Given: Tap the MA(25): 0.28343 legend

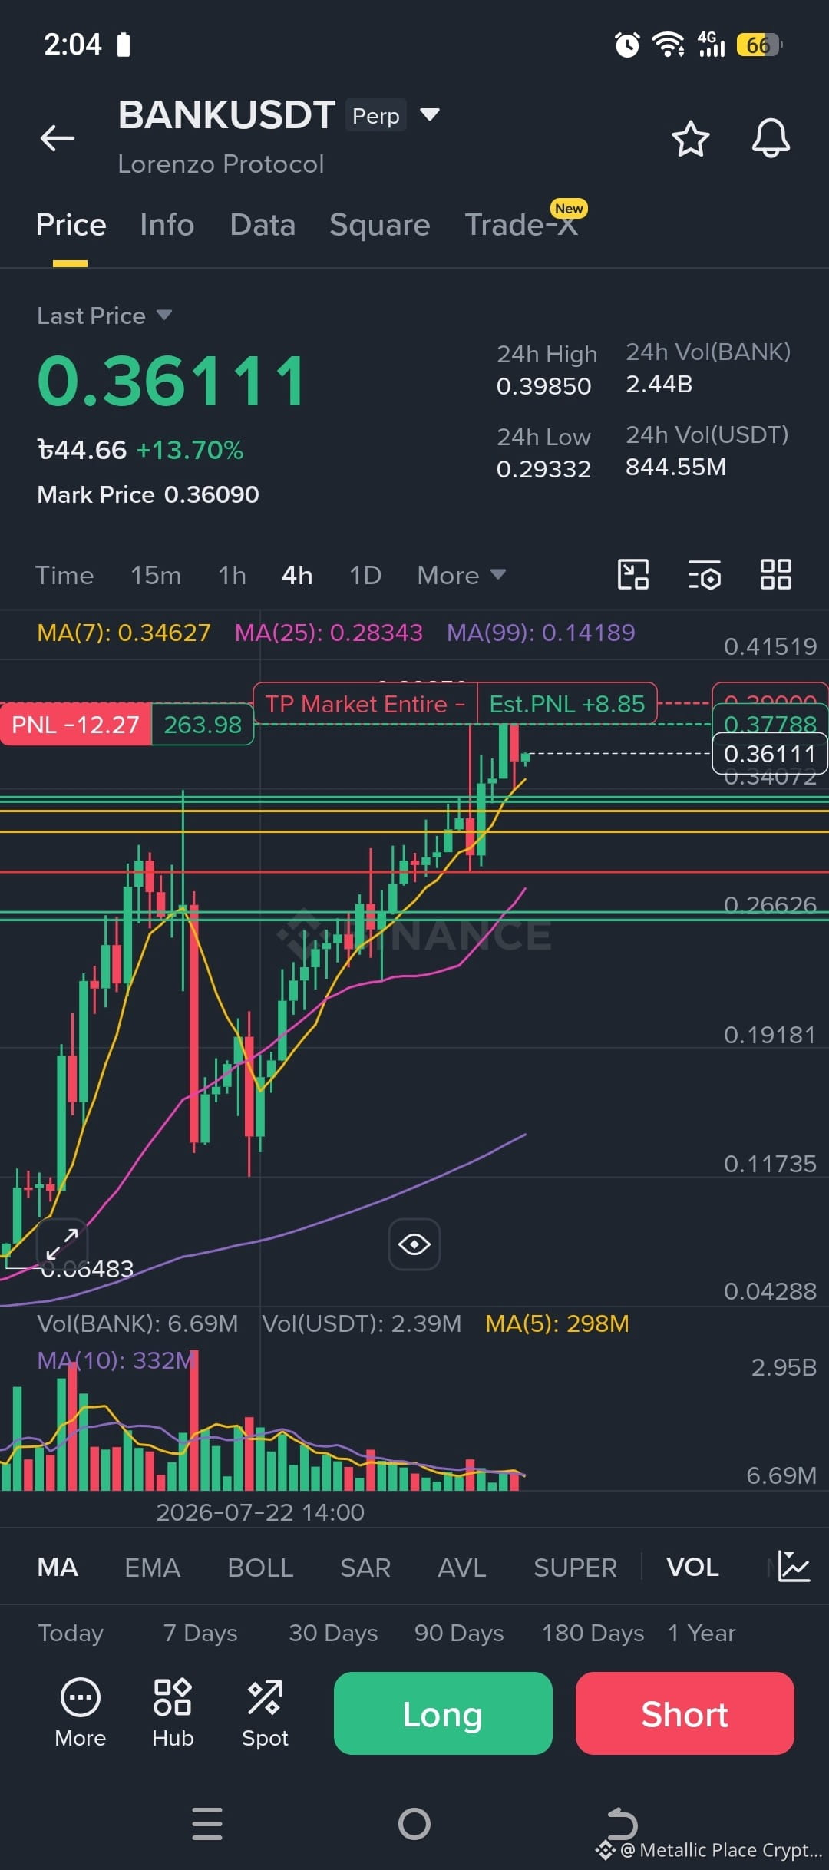Looking at the screenshot, I should 329,633.
